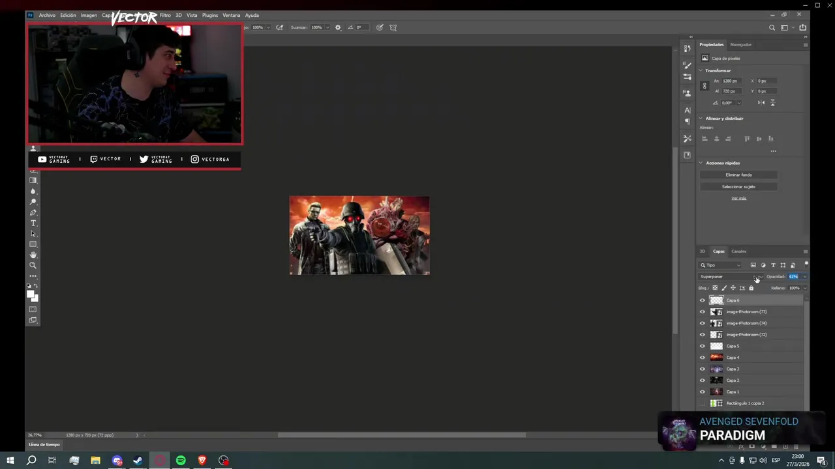Viewport: 835px width, 469px height.
Task: Hide the Capa 1 layer
Action: pos(703,392)
